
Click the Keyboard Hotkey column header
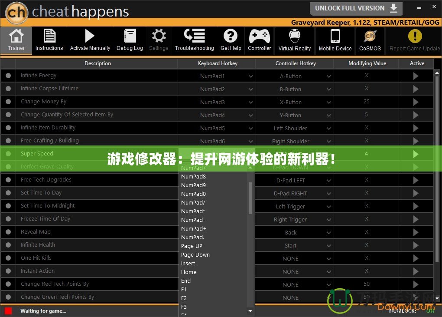(x=218, y=63)
